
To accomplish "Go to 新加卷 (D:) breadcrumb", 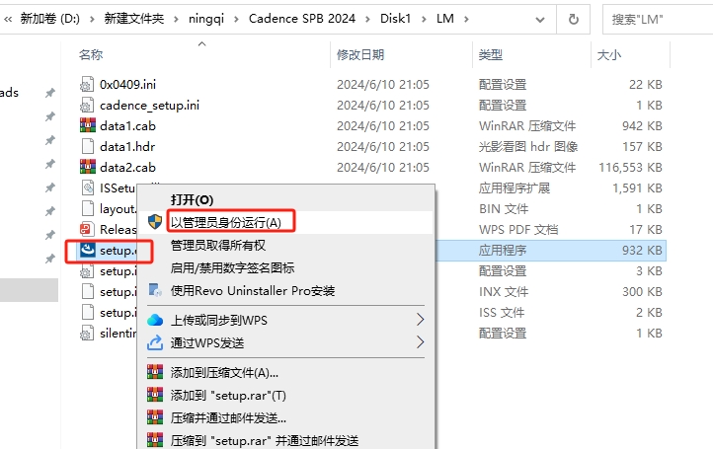I will [50, 19].
